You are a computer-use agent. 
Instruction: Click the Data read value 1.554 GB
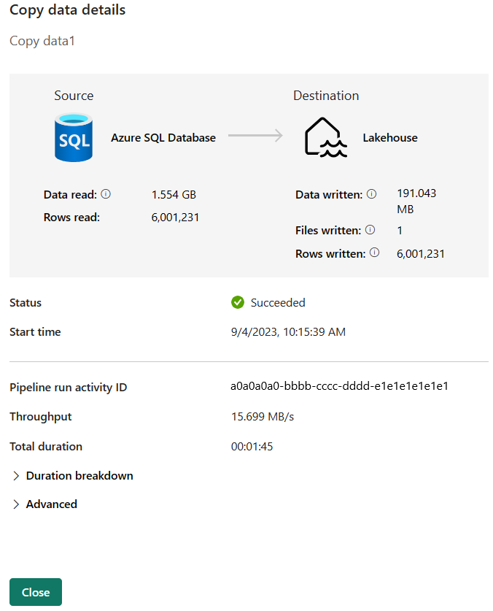174,194
